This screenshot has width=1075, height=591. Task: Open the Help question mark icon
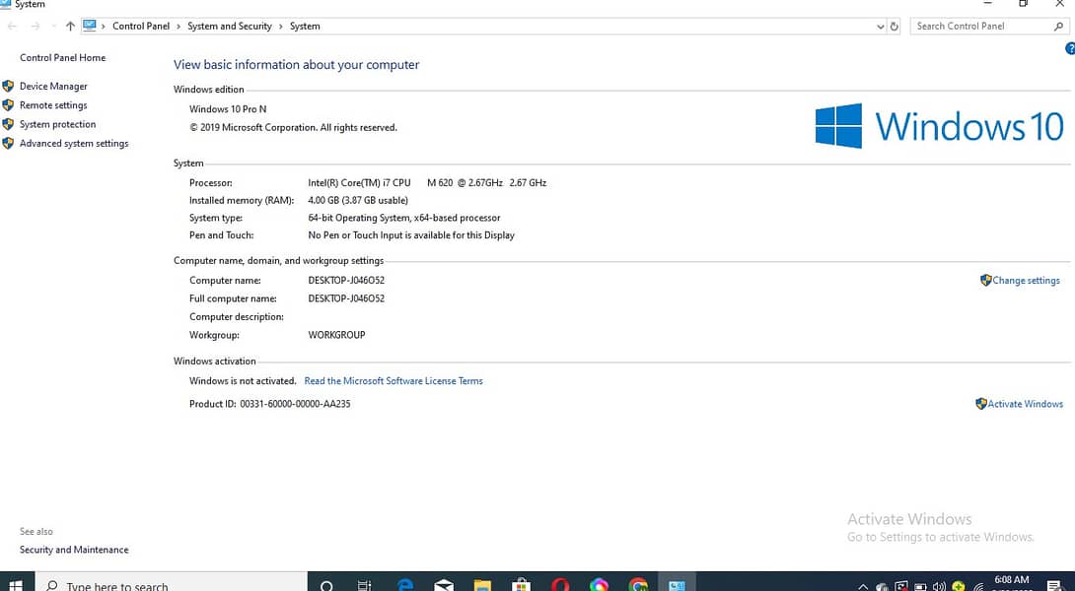coord(1069,48)
